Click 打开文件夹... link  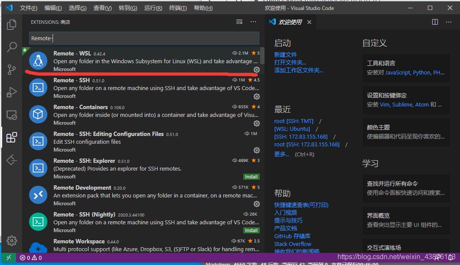(290, 63)
